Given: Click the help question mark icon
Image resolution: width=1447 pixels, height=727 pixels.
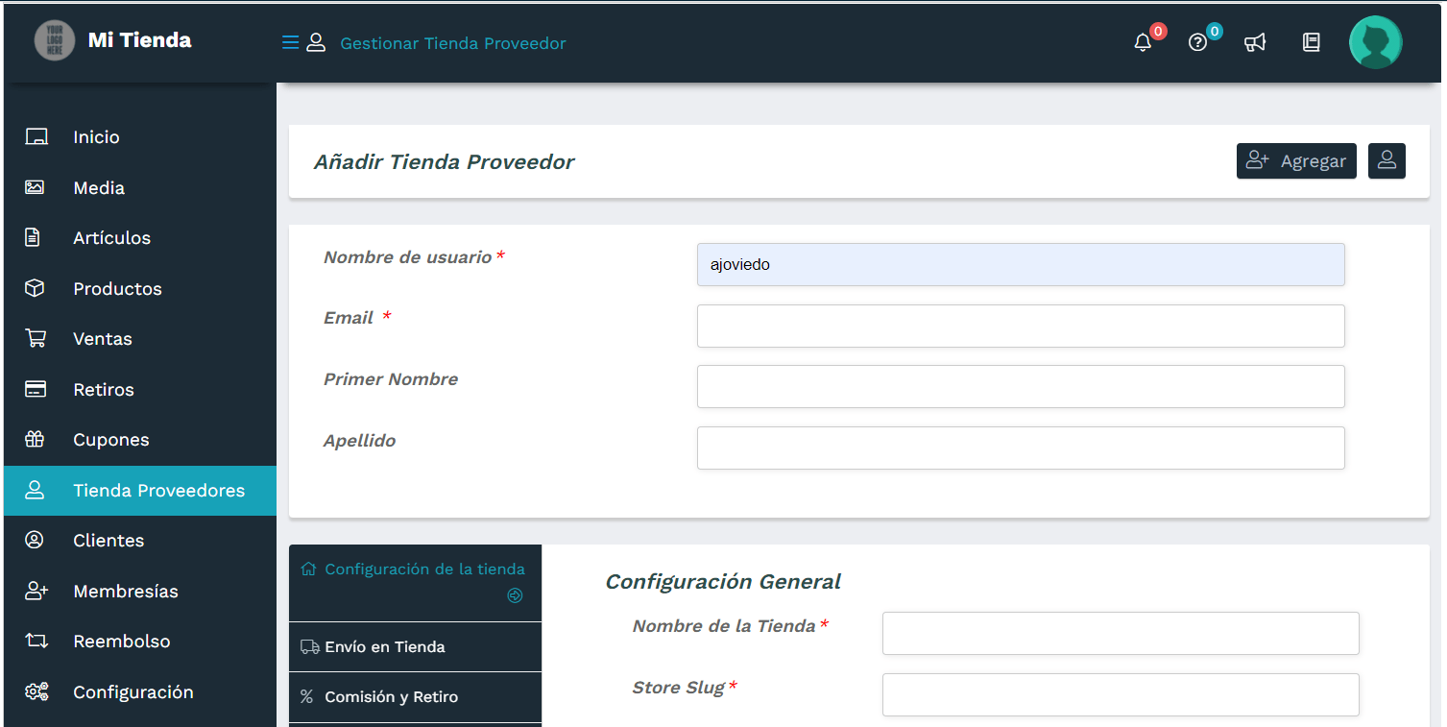Looking at the screenshot, I should pyautogui.click(x=1197, y=42).
